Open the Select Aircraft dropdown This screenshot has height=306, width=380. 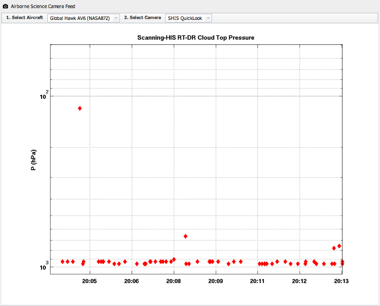pos(83,18)
